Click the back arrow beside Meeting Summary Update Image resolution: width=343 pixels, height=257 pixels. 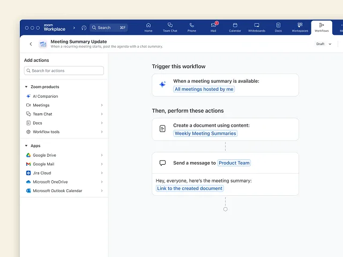(31, 44)
